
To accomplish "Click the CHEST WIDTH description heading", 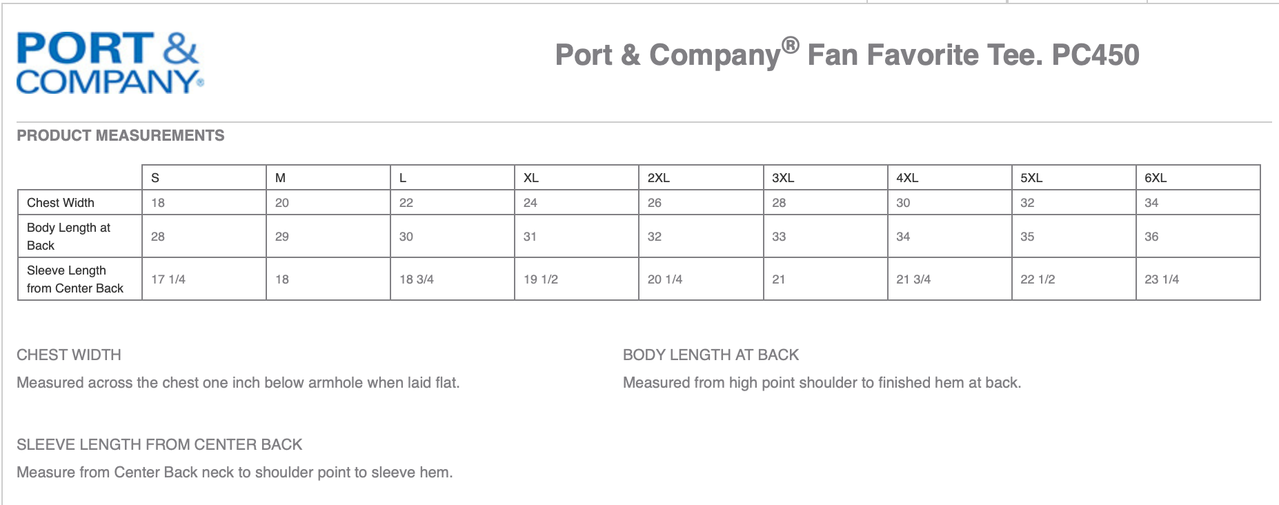I will coord(69,355).
